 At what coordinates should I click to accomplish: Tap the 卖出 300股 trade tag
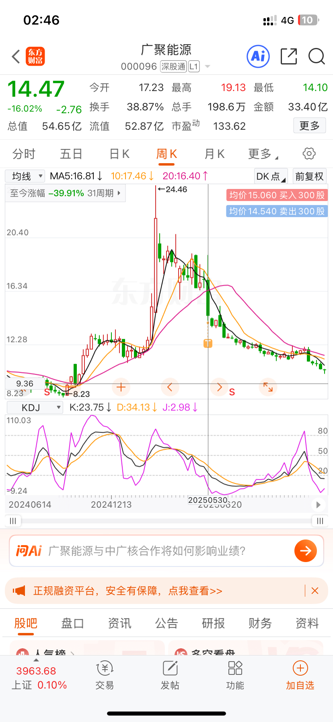tap(277, 211)
